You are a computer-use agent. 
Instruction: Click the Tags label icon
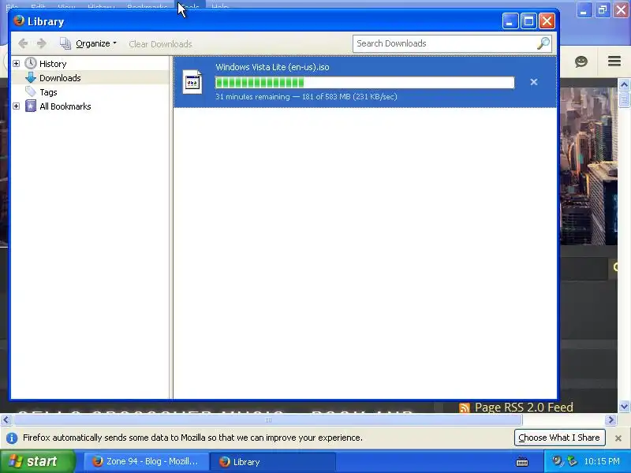(x=31, y=91)
